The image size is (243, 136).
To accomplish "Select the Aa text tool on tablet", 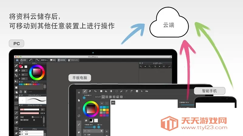I will [x=147, y=91].
